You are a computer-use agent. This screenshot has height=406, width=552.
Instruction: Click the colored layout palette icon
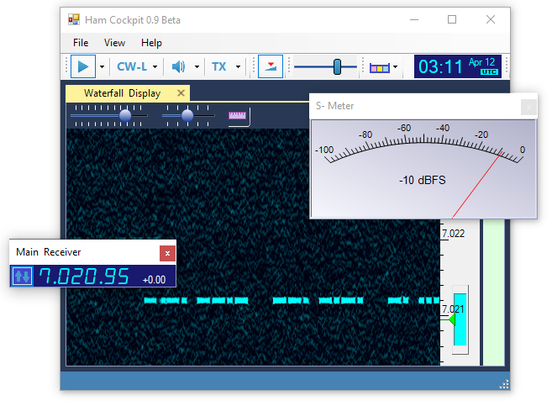(380, 67)
